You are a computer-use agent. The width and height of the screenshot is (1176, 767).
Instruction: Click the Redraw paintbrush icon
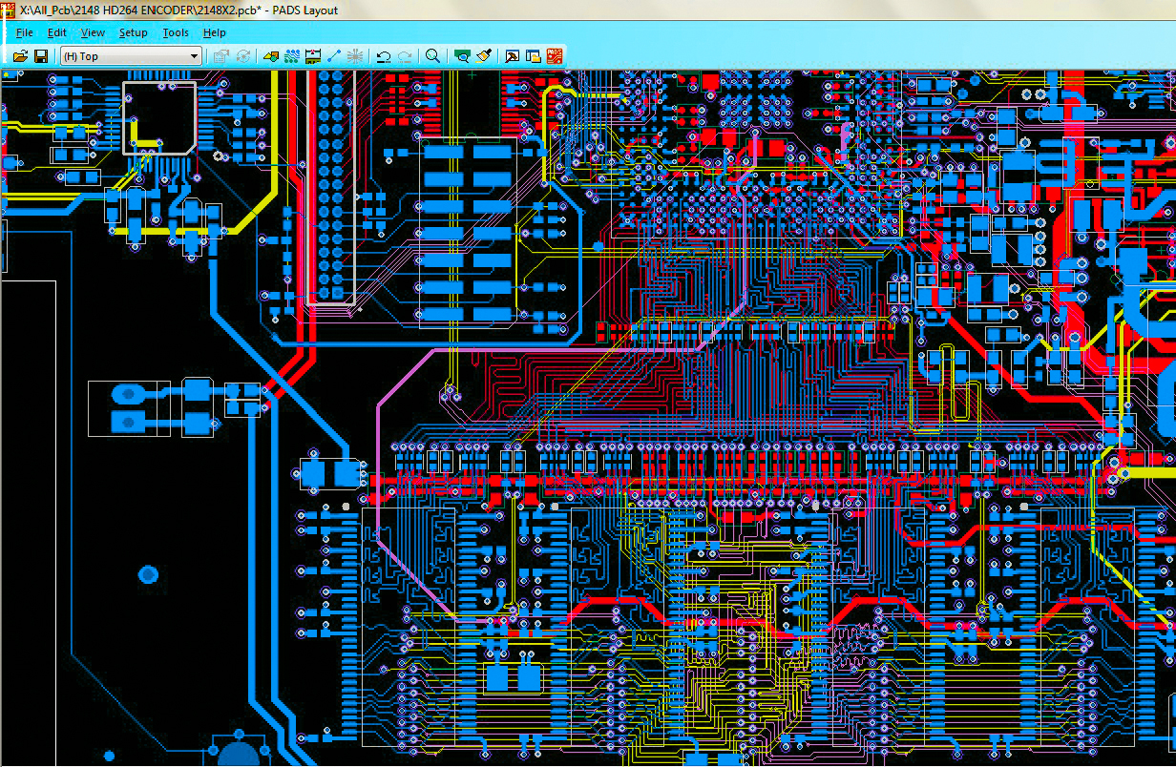click(484, 56)
